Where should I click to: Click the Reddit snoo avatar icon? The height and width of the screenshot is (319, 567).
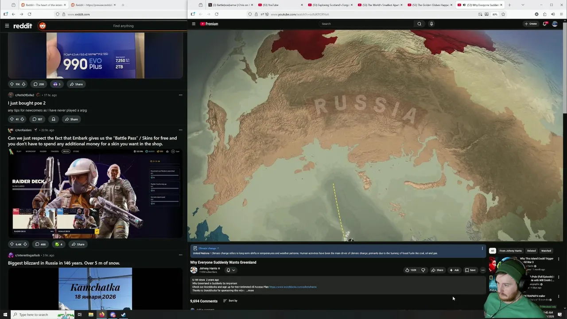[x=43, y=26]
